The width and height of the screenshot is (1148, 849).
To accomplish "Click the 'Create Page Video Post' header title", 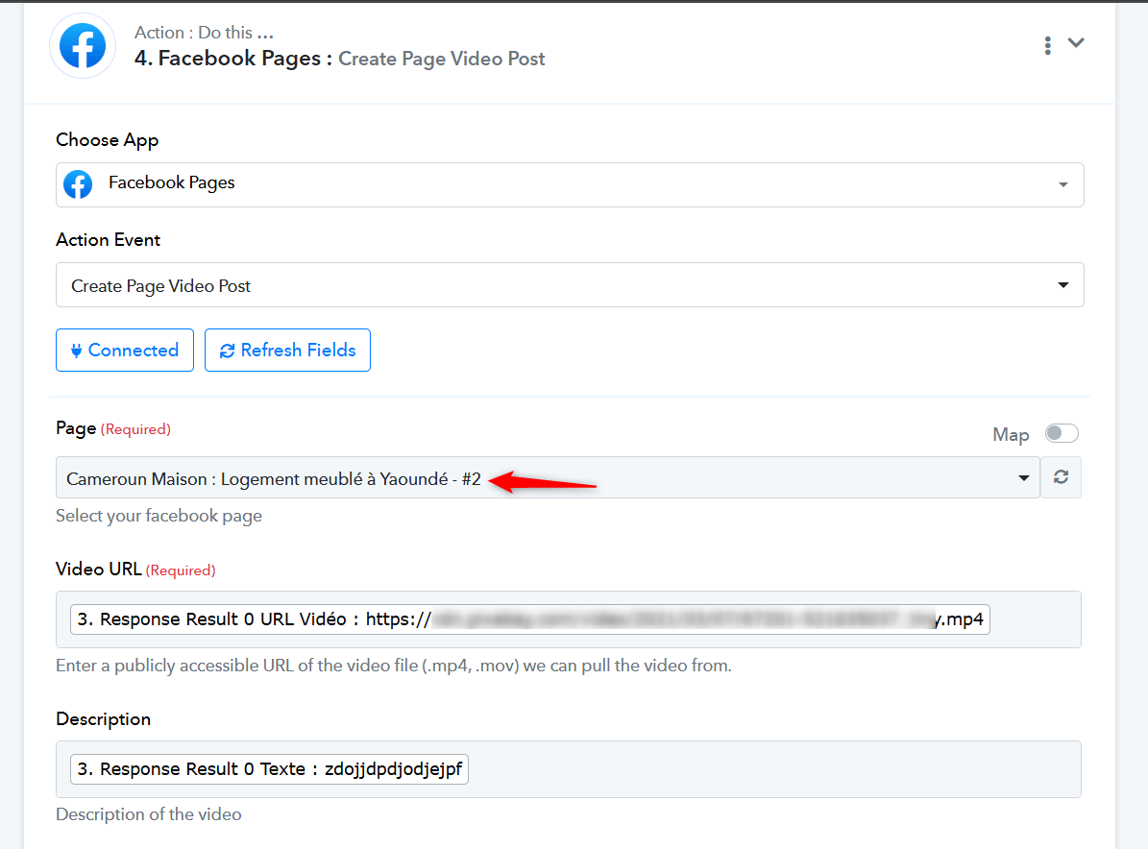I will tap(442, 59).
